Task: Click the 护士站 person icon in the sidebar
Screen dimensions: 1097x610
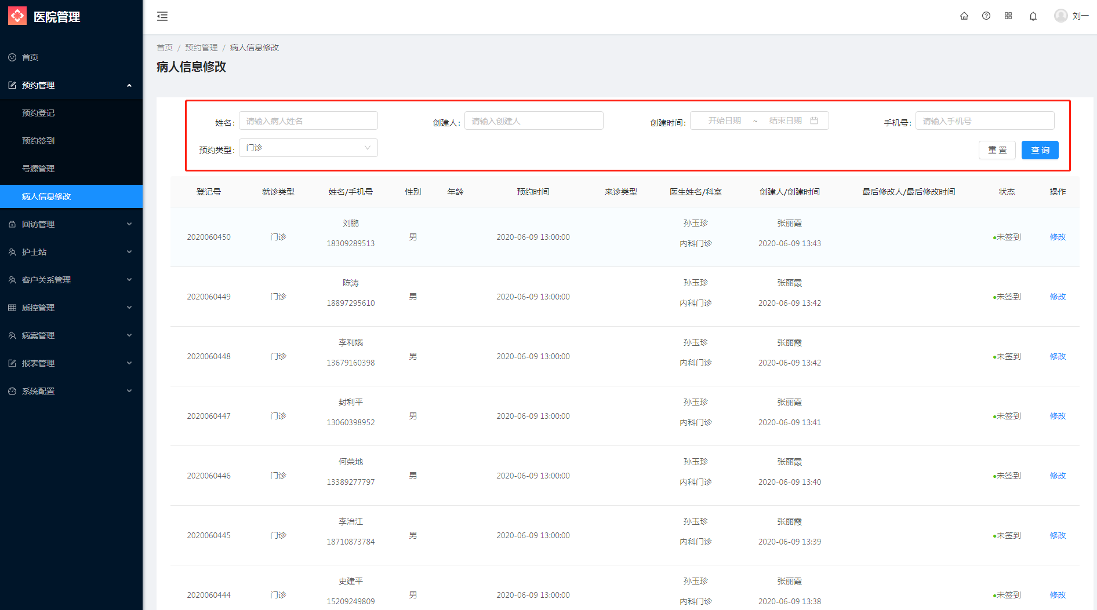Action: click(x=12, y=252)
